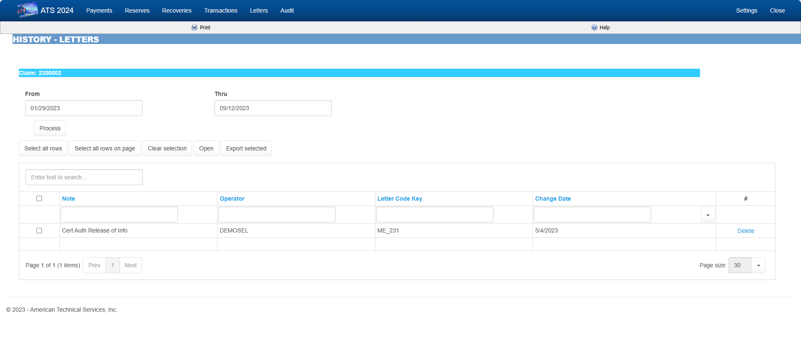This screenshot has width=801, height=341.
Task: Open the Reserves menu
Action: tap(137, 10)
